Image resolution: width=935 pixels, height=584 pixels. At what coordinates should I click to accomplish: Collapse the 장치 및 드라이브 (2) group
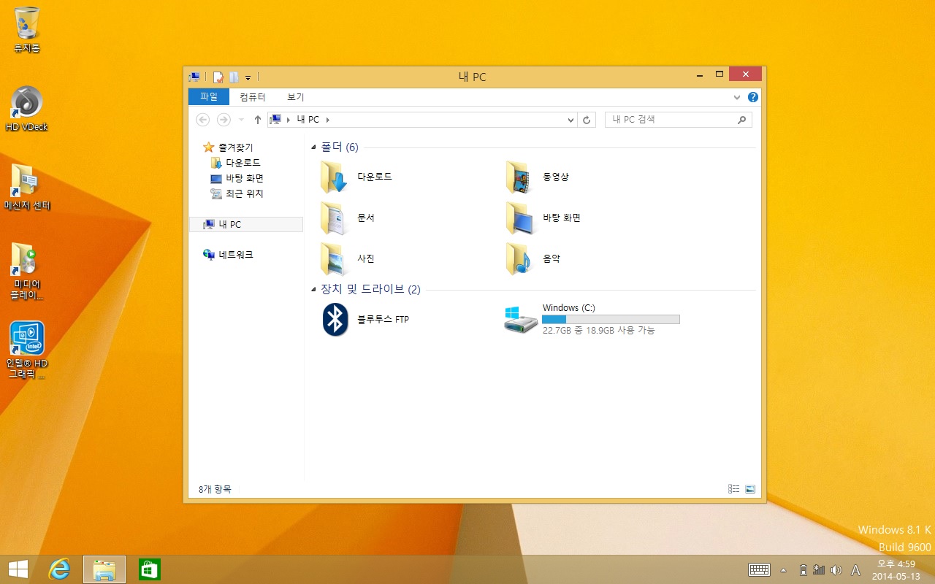314,290
